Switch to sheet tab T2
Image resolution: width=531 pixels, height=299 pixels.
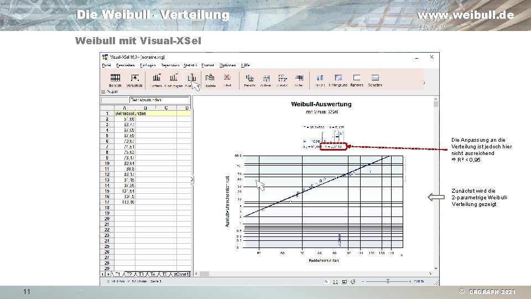coord(129,274)
